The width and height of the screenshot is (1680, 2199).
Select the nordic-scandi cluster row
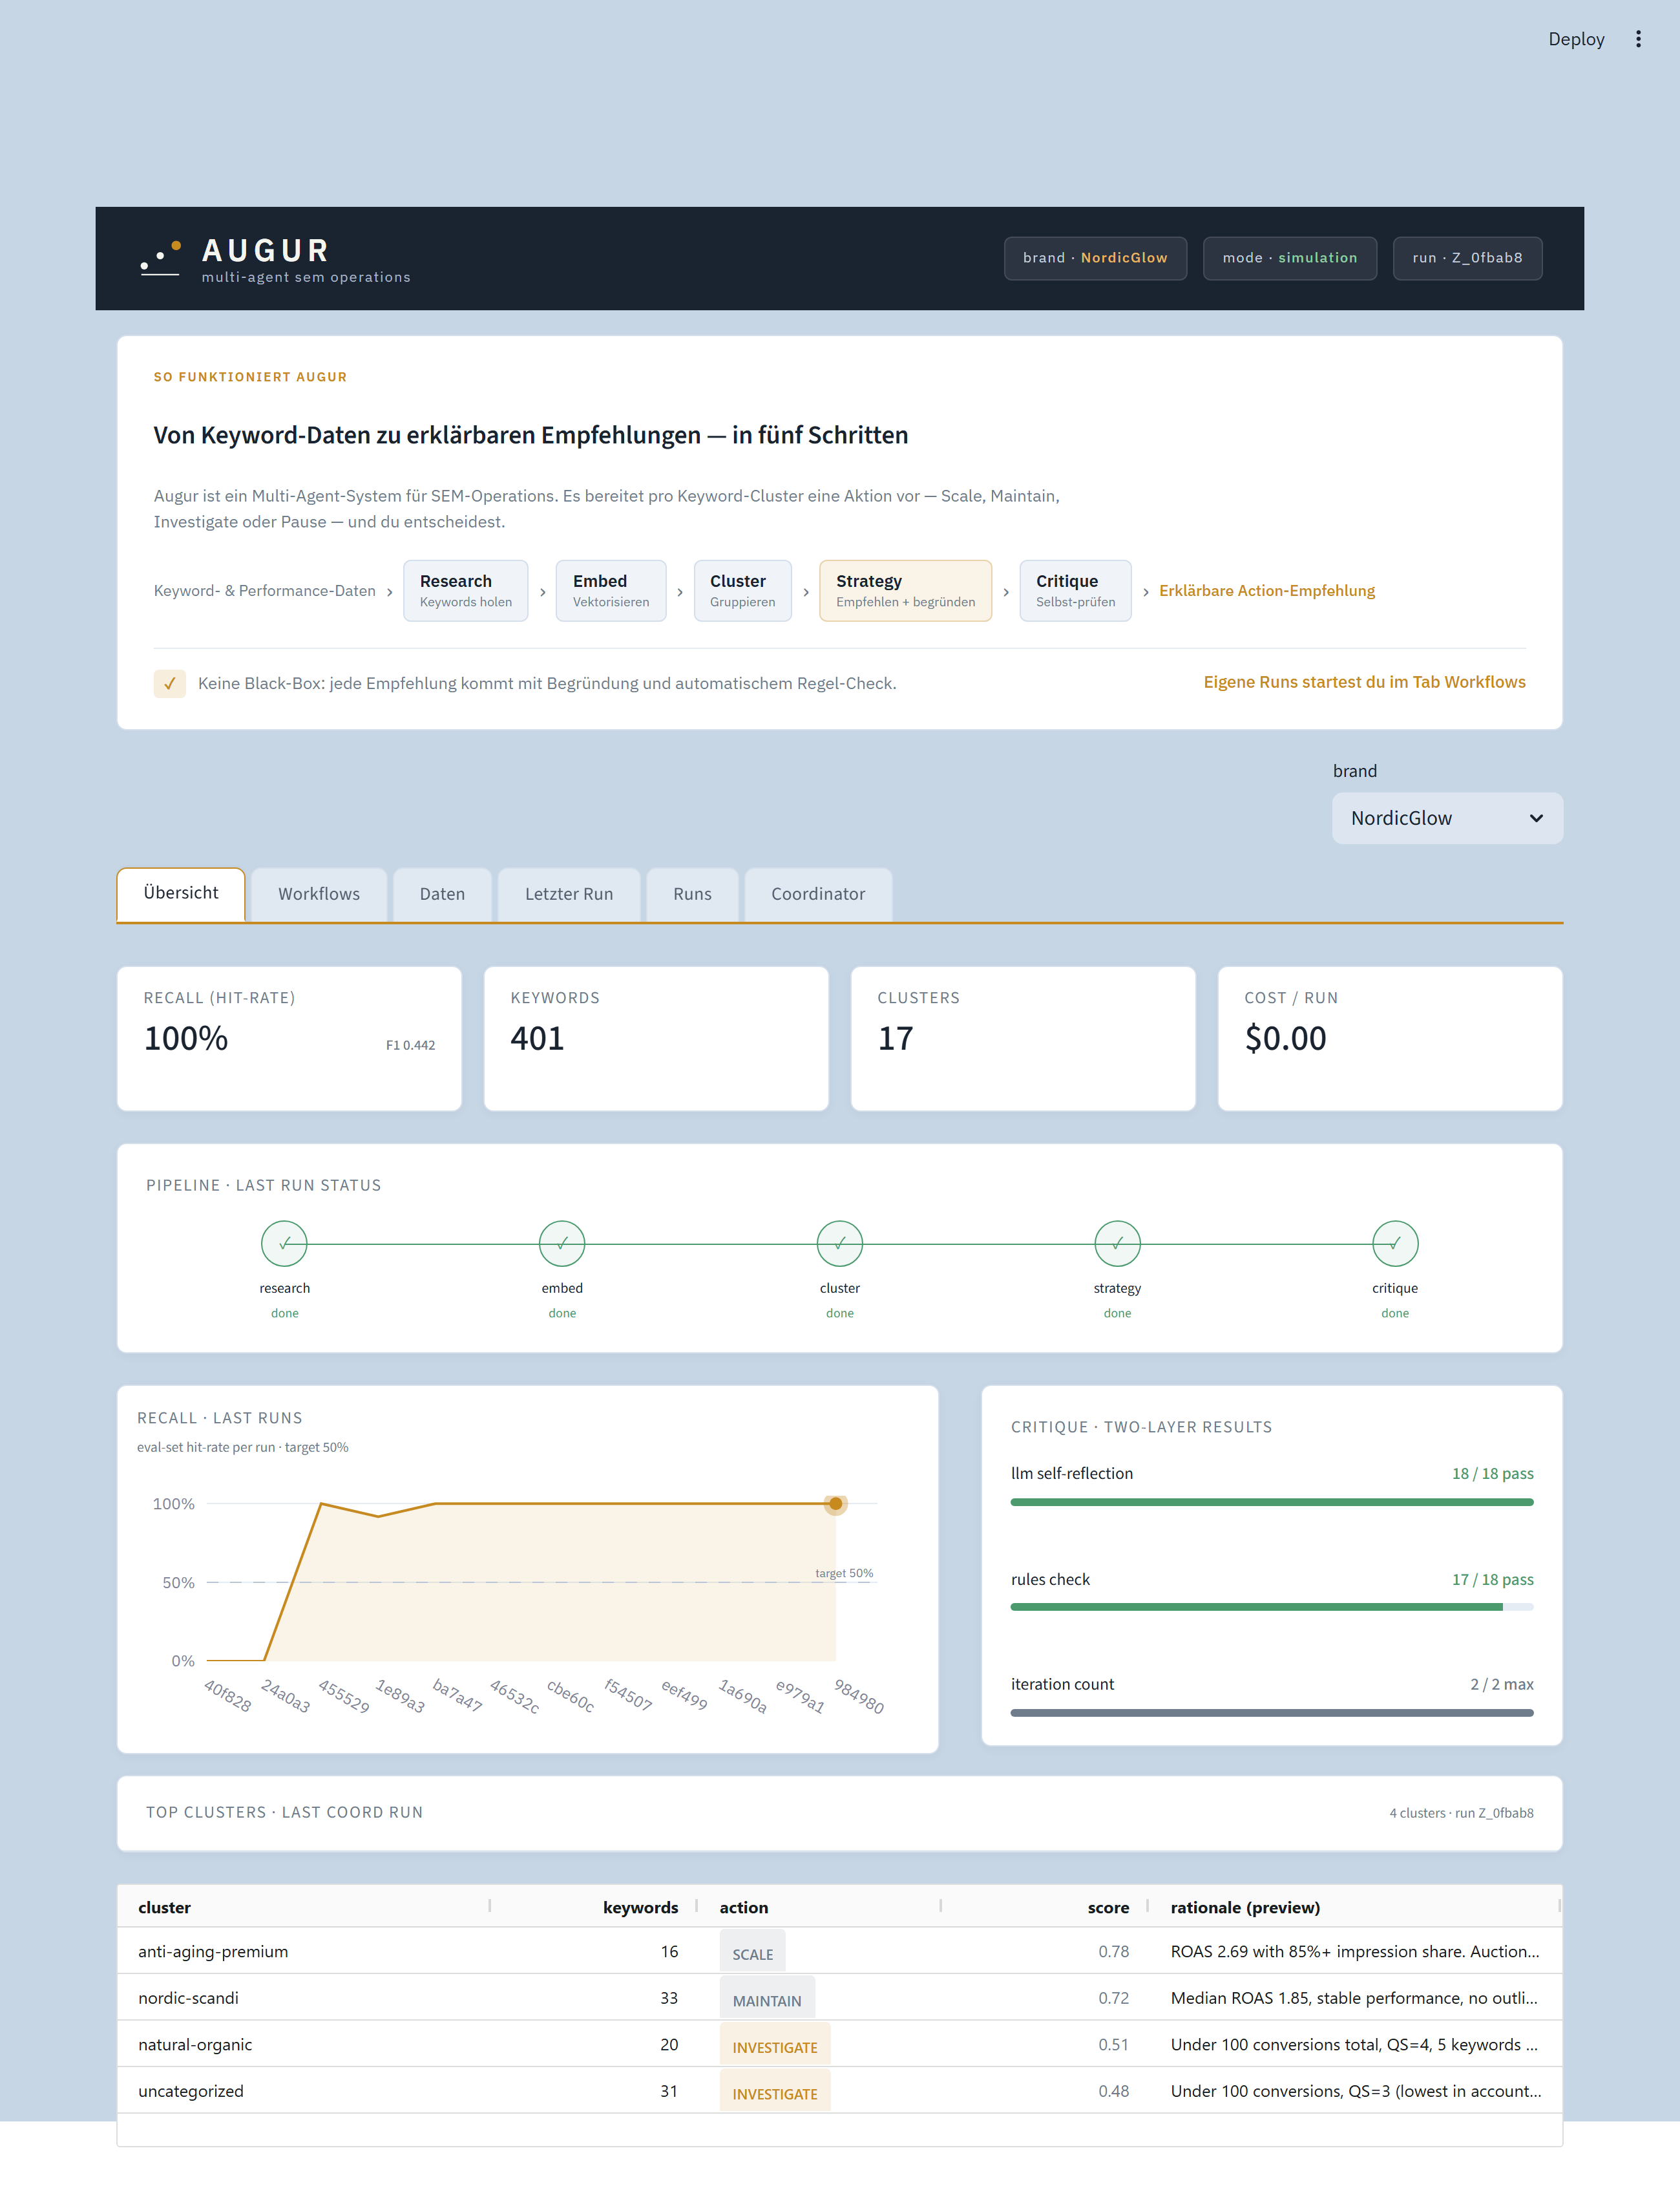(840, 1998)
